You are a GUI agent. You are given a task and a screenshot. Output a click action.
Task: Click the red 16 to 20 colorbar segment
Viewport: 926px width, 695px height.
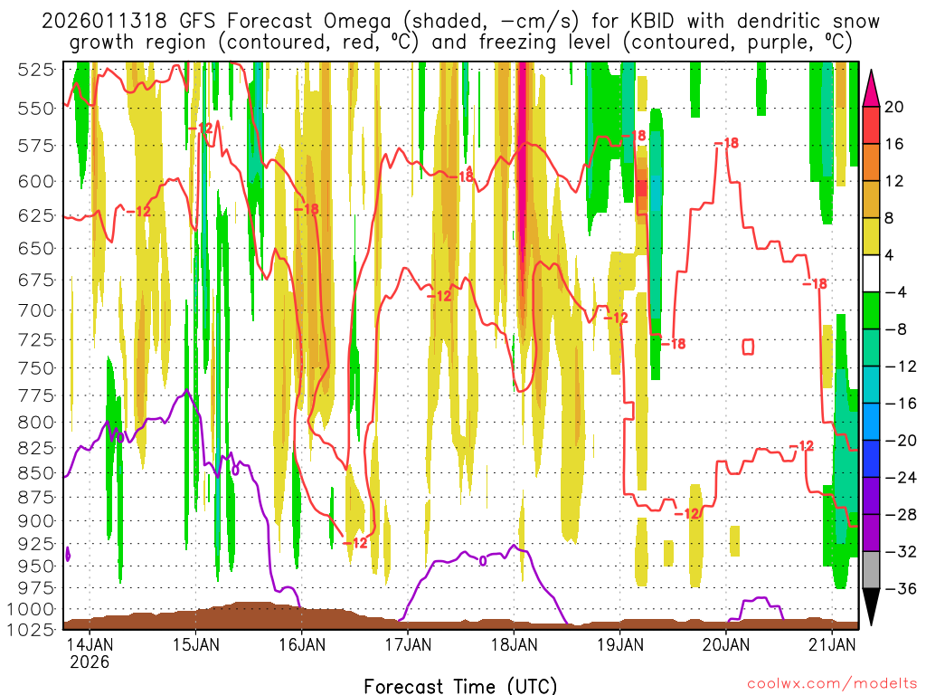(871, 125)
